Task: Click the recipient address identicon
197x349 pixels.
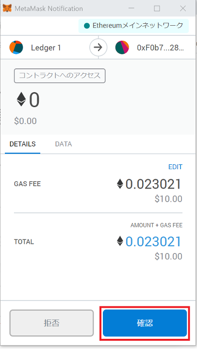Action: 122,48
